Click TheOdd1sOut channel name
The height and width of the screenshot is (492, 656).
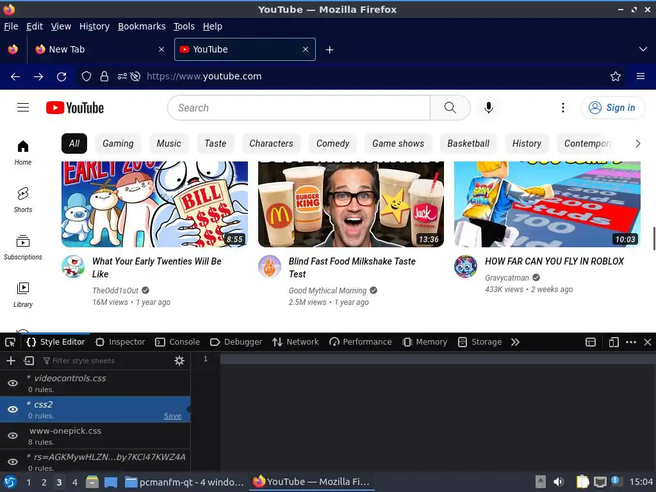click(x=115, y=290)
